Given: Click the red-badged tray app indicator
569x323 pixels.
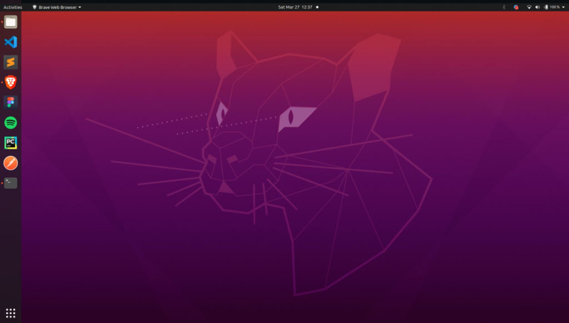Looking at the screenshot, I should [x=516, y=7].
